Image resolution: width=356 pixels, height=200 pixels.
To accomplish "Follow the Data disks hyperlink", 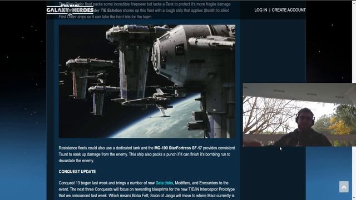I will pos(164,183).
